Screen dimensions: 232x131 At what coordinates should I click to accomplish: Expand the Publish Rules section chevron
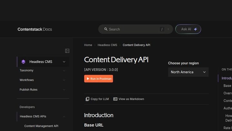click(x=64, y=90)
